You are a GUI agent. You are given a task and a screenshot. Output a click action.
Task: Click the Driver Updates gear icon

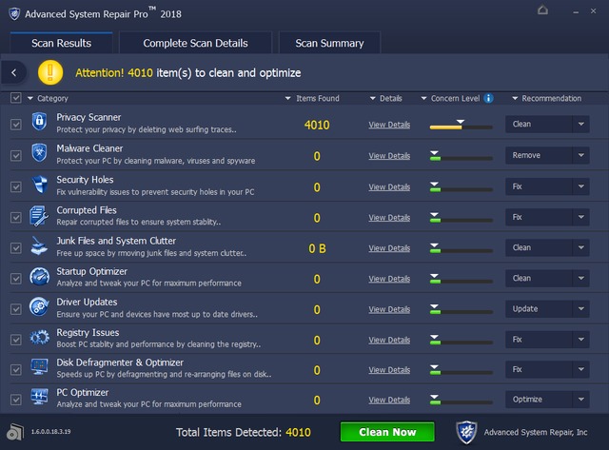(39, 307)
